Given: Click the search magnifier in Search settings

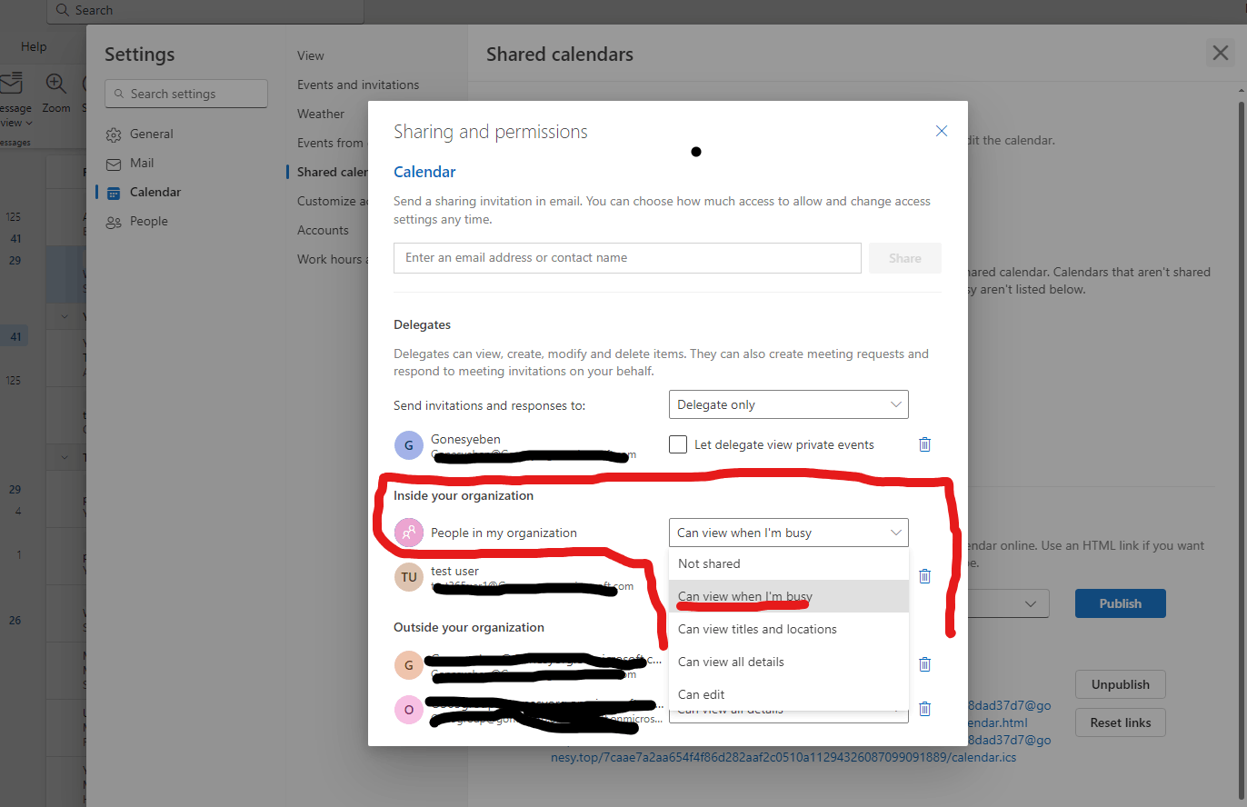Looking at the screenshot, I should click(x=118, y=94).
